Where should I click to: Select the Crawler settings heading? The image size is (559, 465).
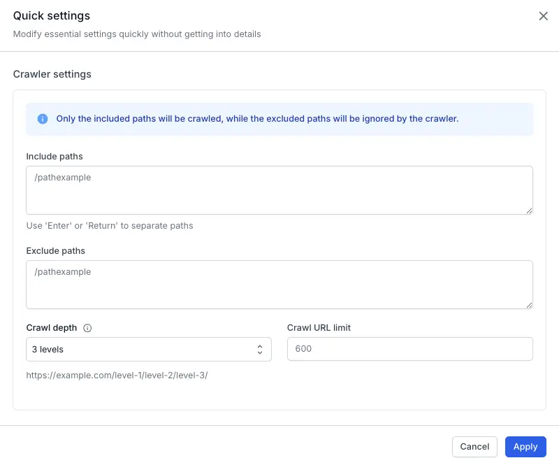(x=51, y=74)
